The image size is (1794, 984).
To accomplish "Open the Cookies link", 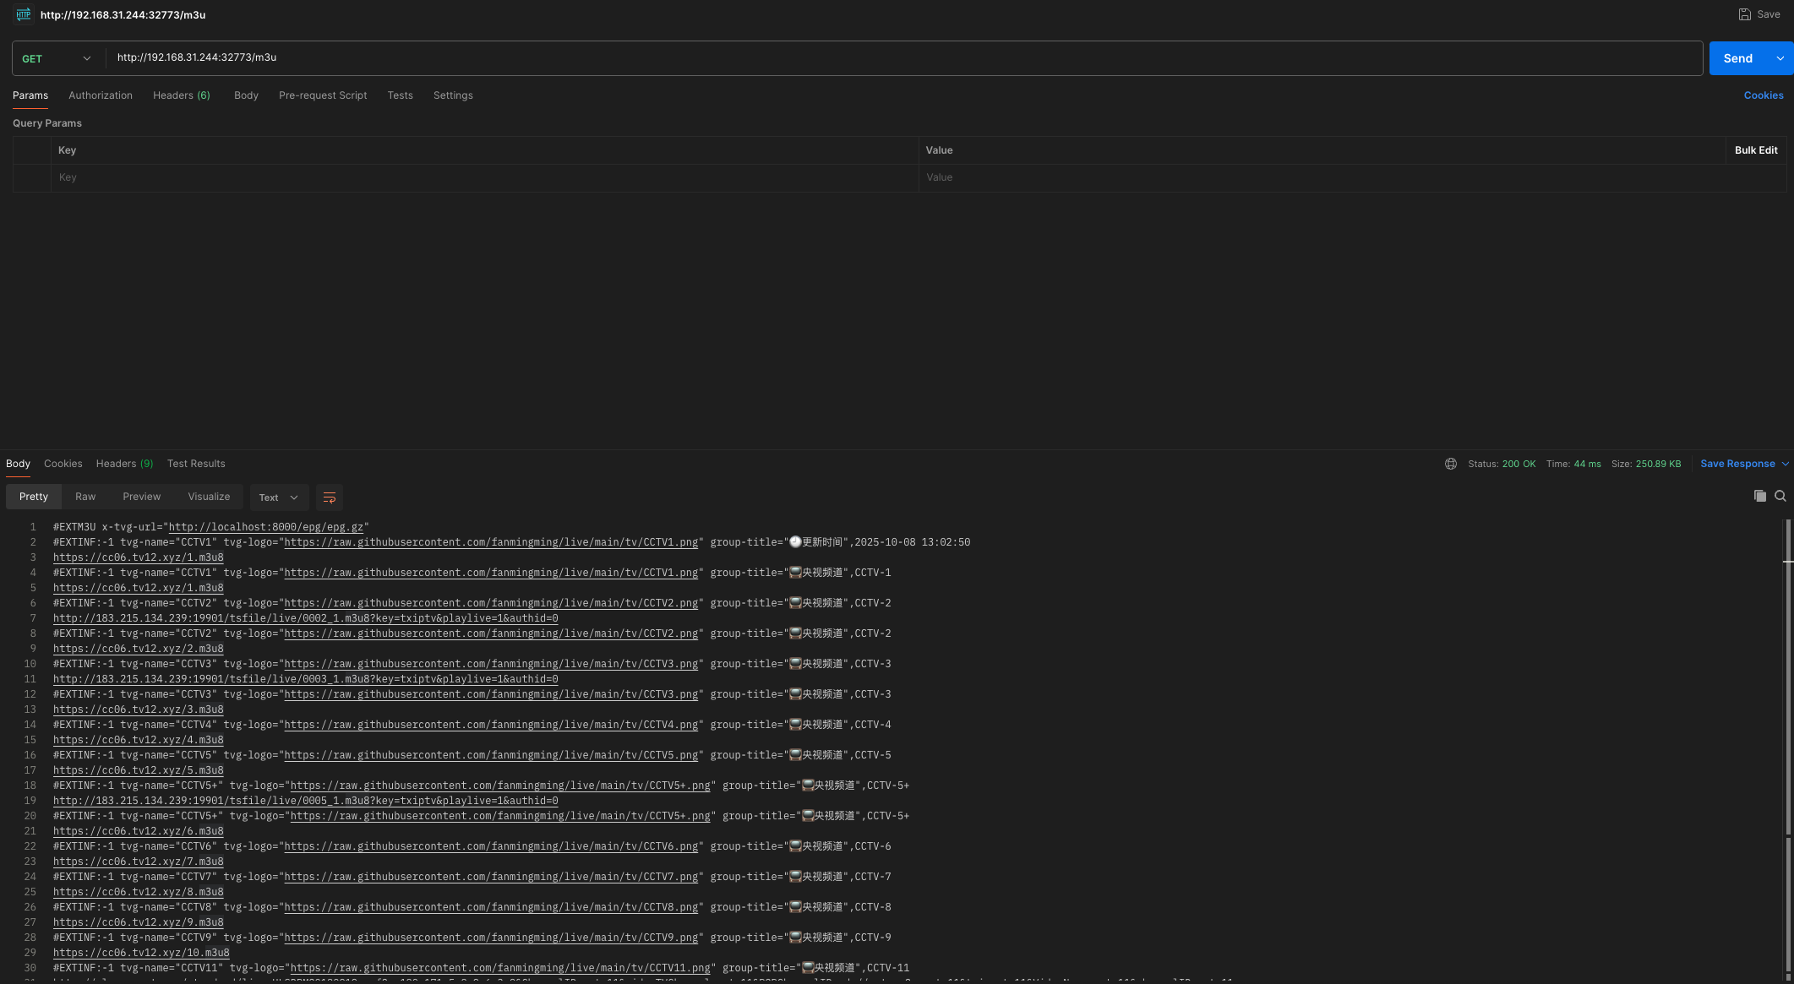I will point(1763,95).
